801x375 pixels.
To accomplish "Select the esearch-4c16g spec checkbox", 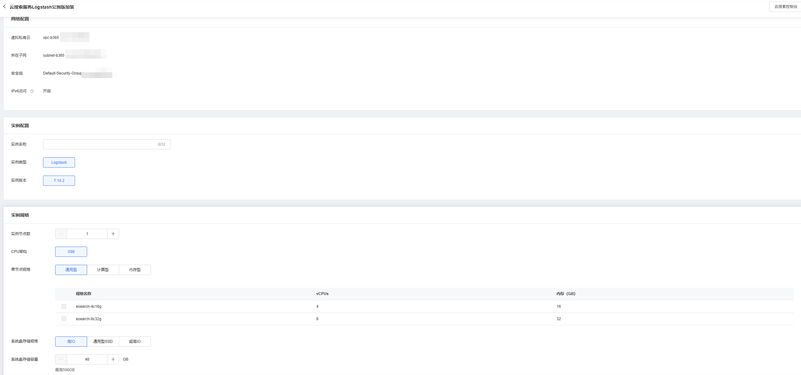I will click(64, 306).
